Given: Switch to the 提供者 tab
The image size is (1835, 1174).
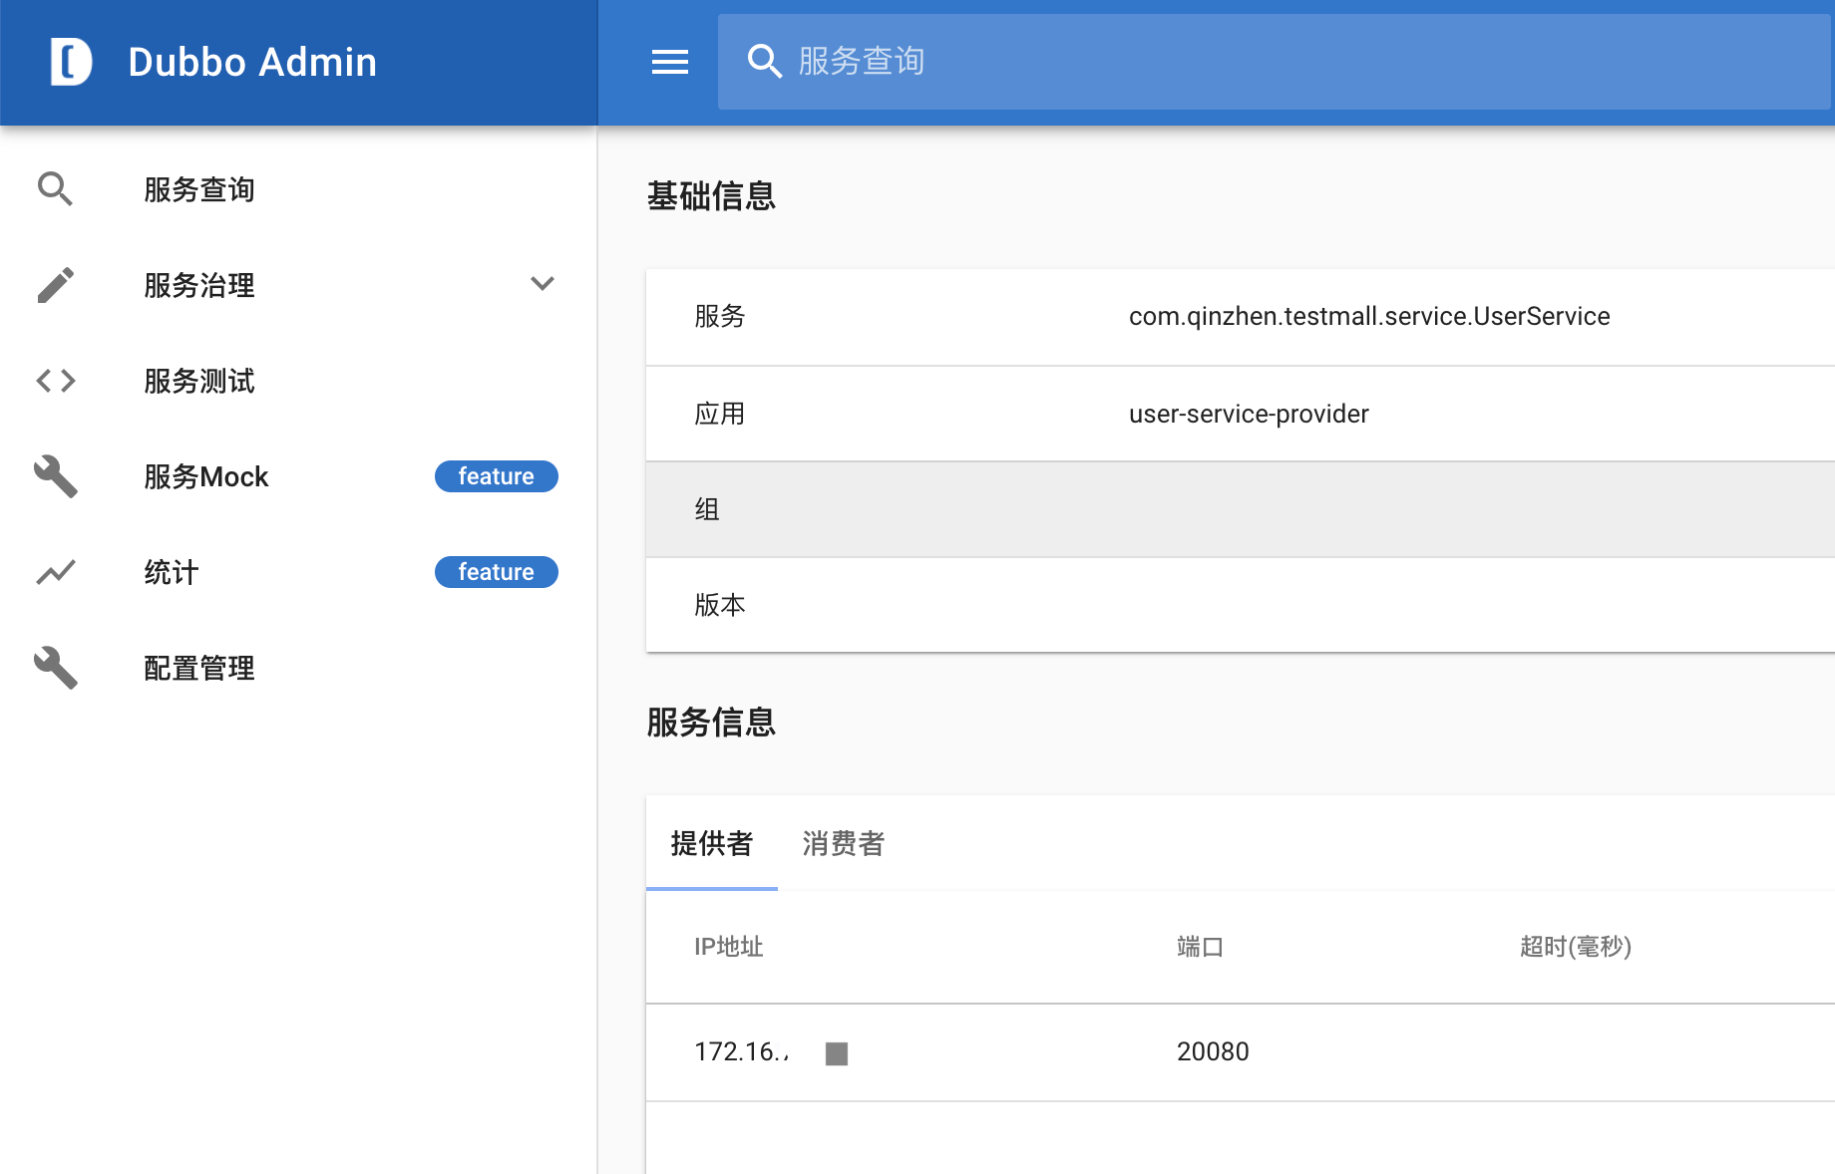Looking at the screenshot, I should [712, 843].
